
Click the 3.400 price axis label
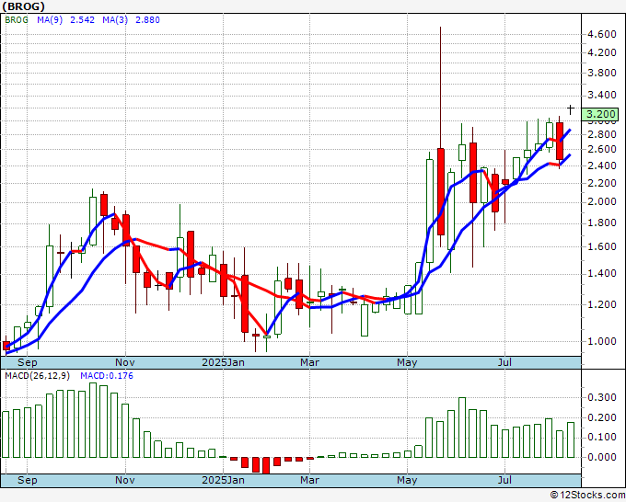click(x=602, y=96)
